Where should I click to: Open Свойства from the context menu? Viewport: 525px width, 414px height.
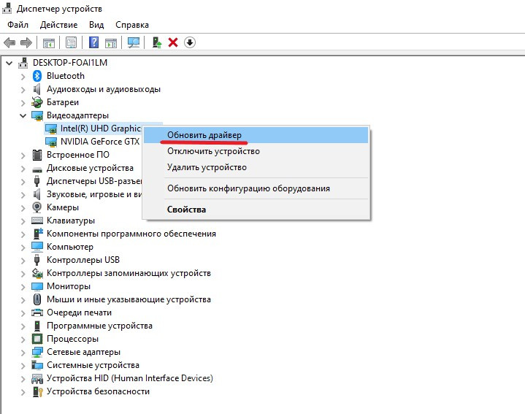pyautogui.click(x=186, y=210)
